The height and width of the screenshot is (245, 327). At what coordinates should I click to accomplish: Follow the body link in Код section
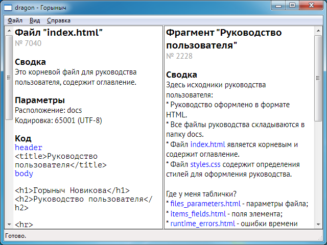[x=24, y=174]
